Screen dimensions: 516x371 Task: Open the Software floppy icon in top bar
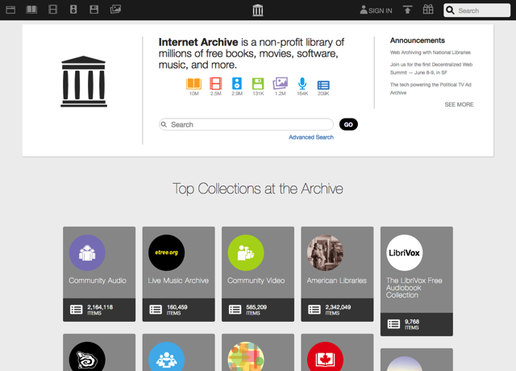click(x=94, y=10)
